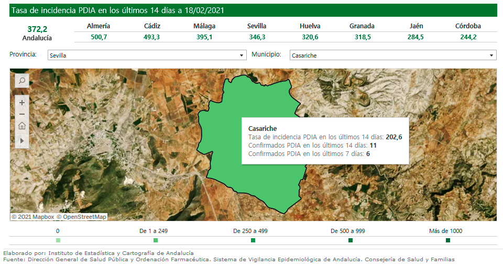The image size is (503, 267).
Task: Select the 'De 500 a 999' legend swatch
Action: point(351,240)
